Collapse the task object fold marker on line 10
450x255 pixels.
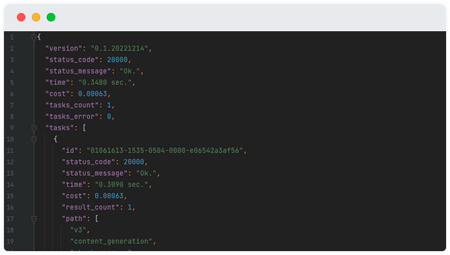[34, 140]
